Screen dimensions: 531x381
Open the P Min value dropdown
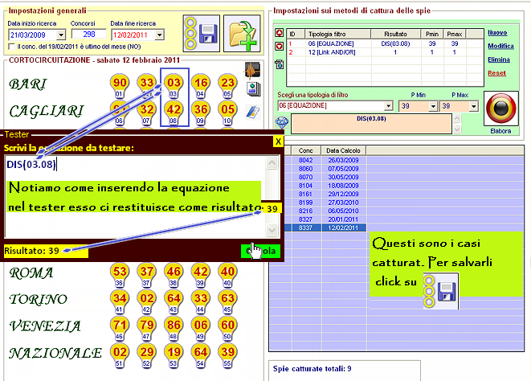pos(433,105)
